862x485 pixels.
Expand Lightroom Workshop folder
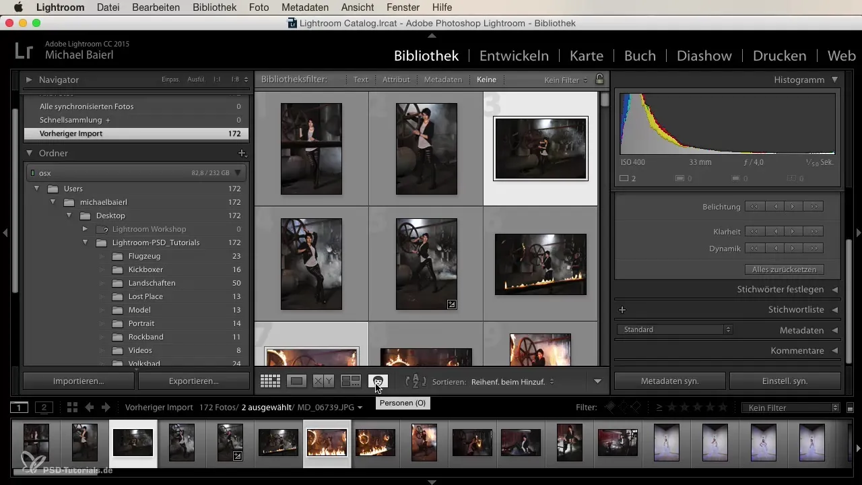86,229
